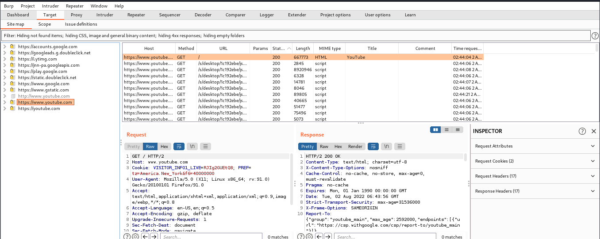Open the site map filter help icon
Viewport: 600px width, 239px height.
coord(595,35)
